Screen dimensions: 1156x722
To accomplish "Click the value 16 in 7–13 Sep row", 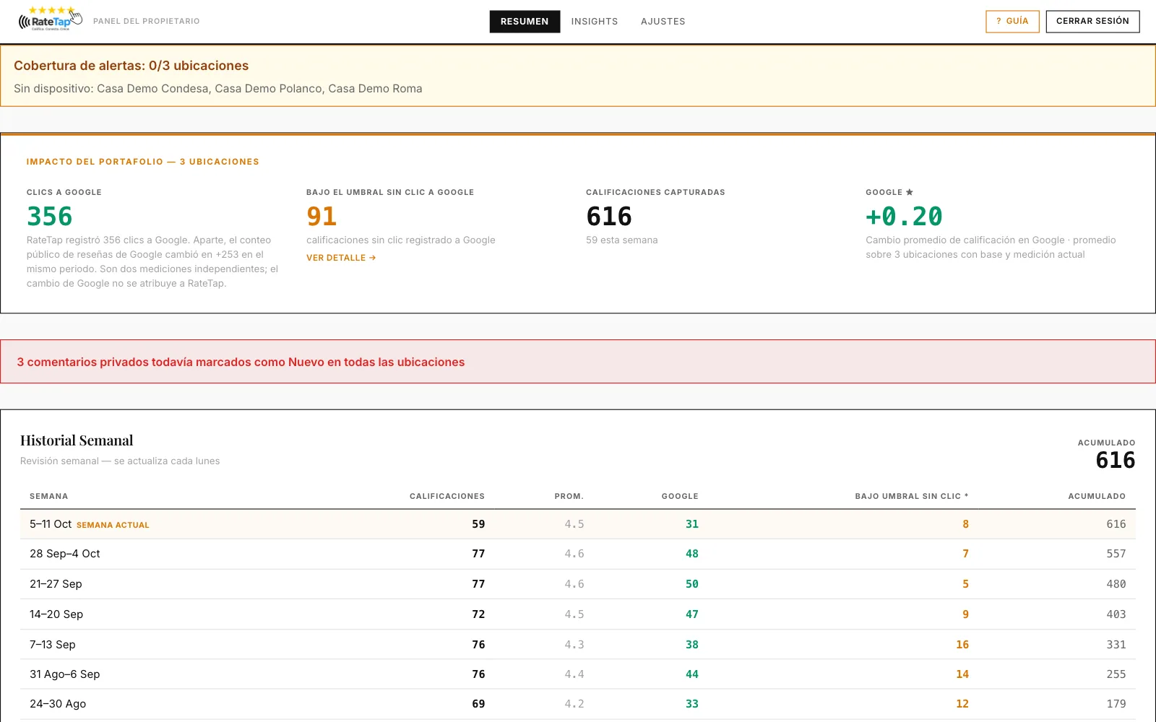I will click(962, 645).
